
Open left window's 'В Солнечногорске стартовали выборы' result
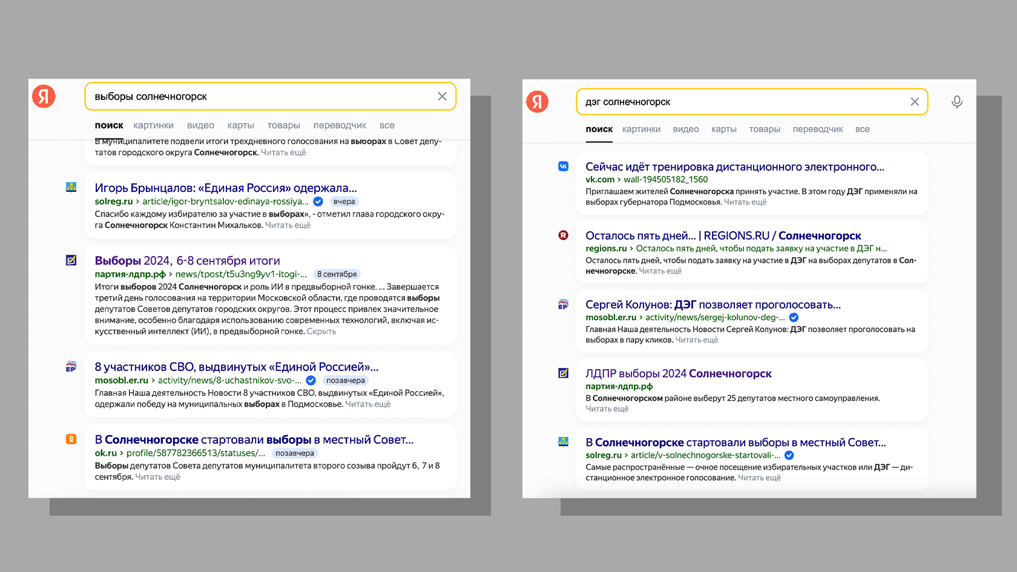coord(254,440)
